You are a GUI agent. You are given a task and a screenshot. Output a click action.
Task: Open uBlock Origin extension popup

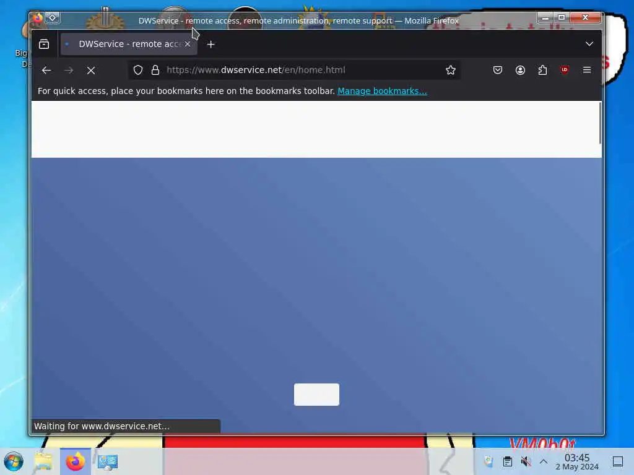pos(565,70)
